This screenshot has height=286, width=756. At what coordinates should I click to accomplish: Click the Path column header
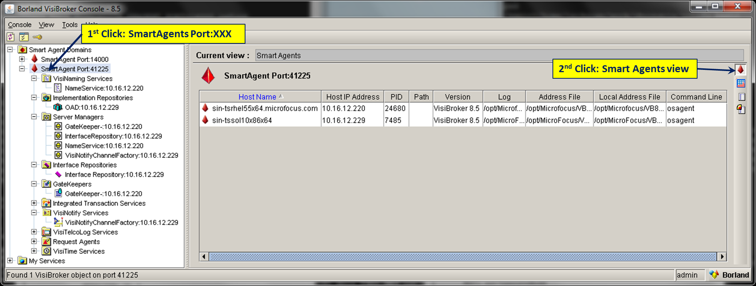click(421, 97)
